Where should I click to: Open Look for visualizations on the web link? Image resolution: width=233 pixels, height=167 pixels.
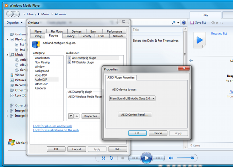(x=56, y=130)
